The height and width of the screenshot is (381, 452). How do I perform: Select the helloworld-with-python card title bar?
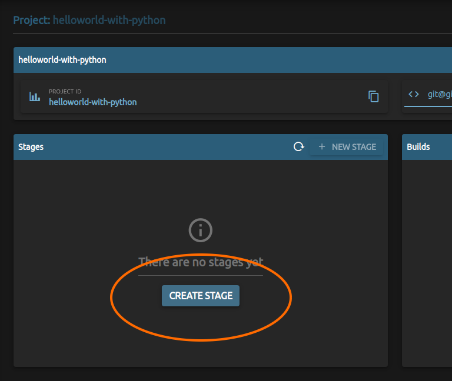coord(235,60)
